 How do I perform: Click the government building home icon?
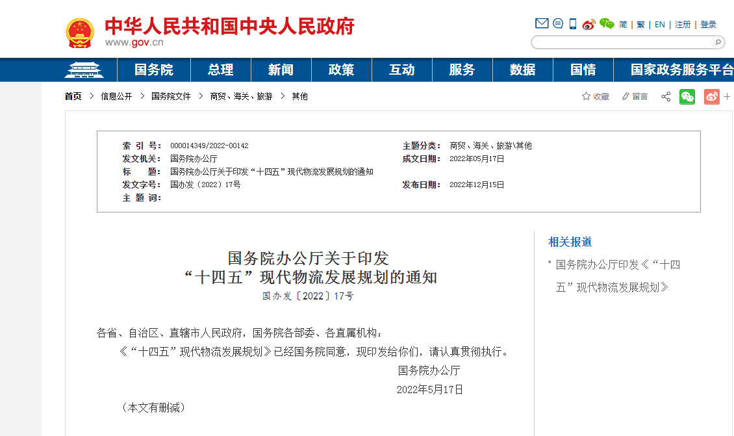(x=84, y=70)
